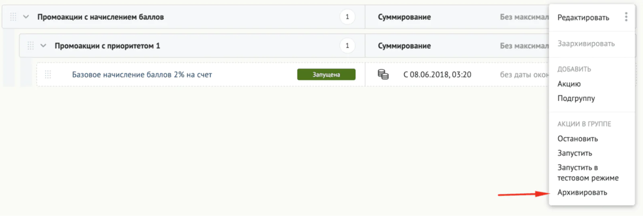643x216 pixels.
Task: Select Подгруппу under Добавить
Action: tap(576, 98)
